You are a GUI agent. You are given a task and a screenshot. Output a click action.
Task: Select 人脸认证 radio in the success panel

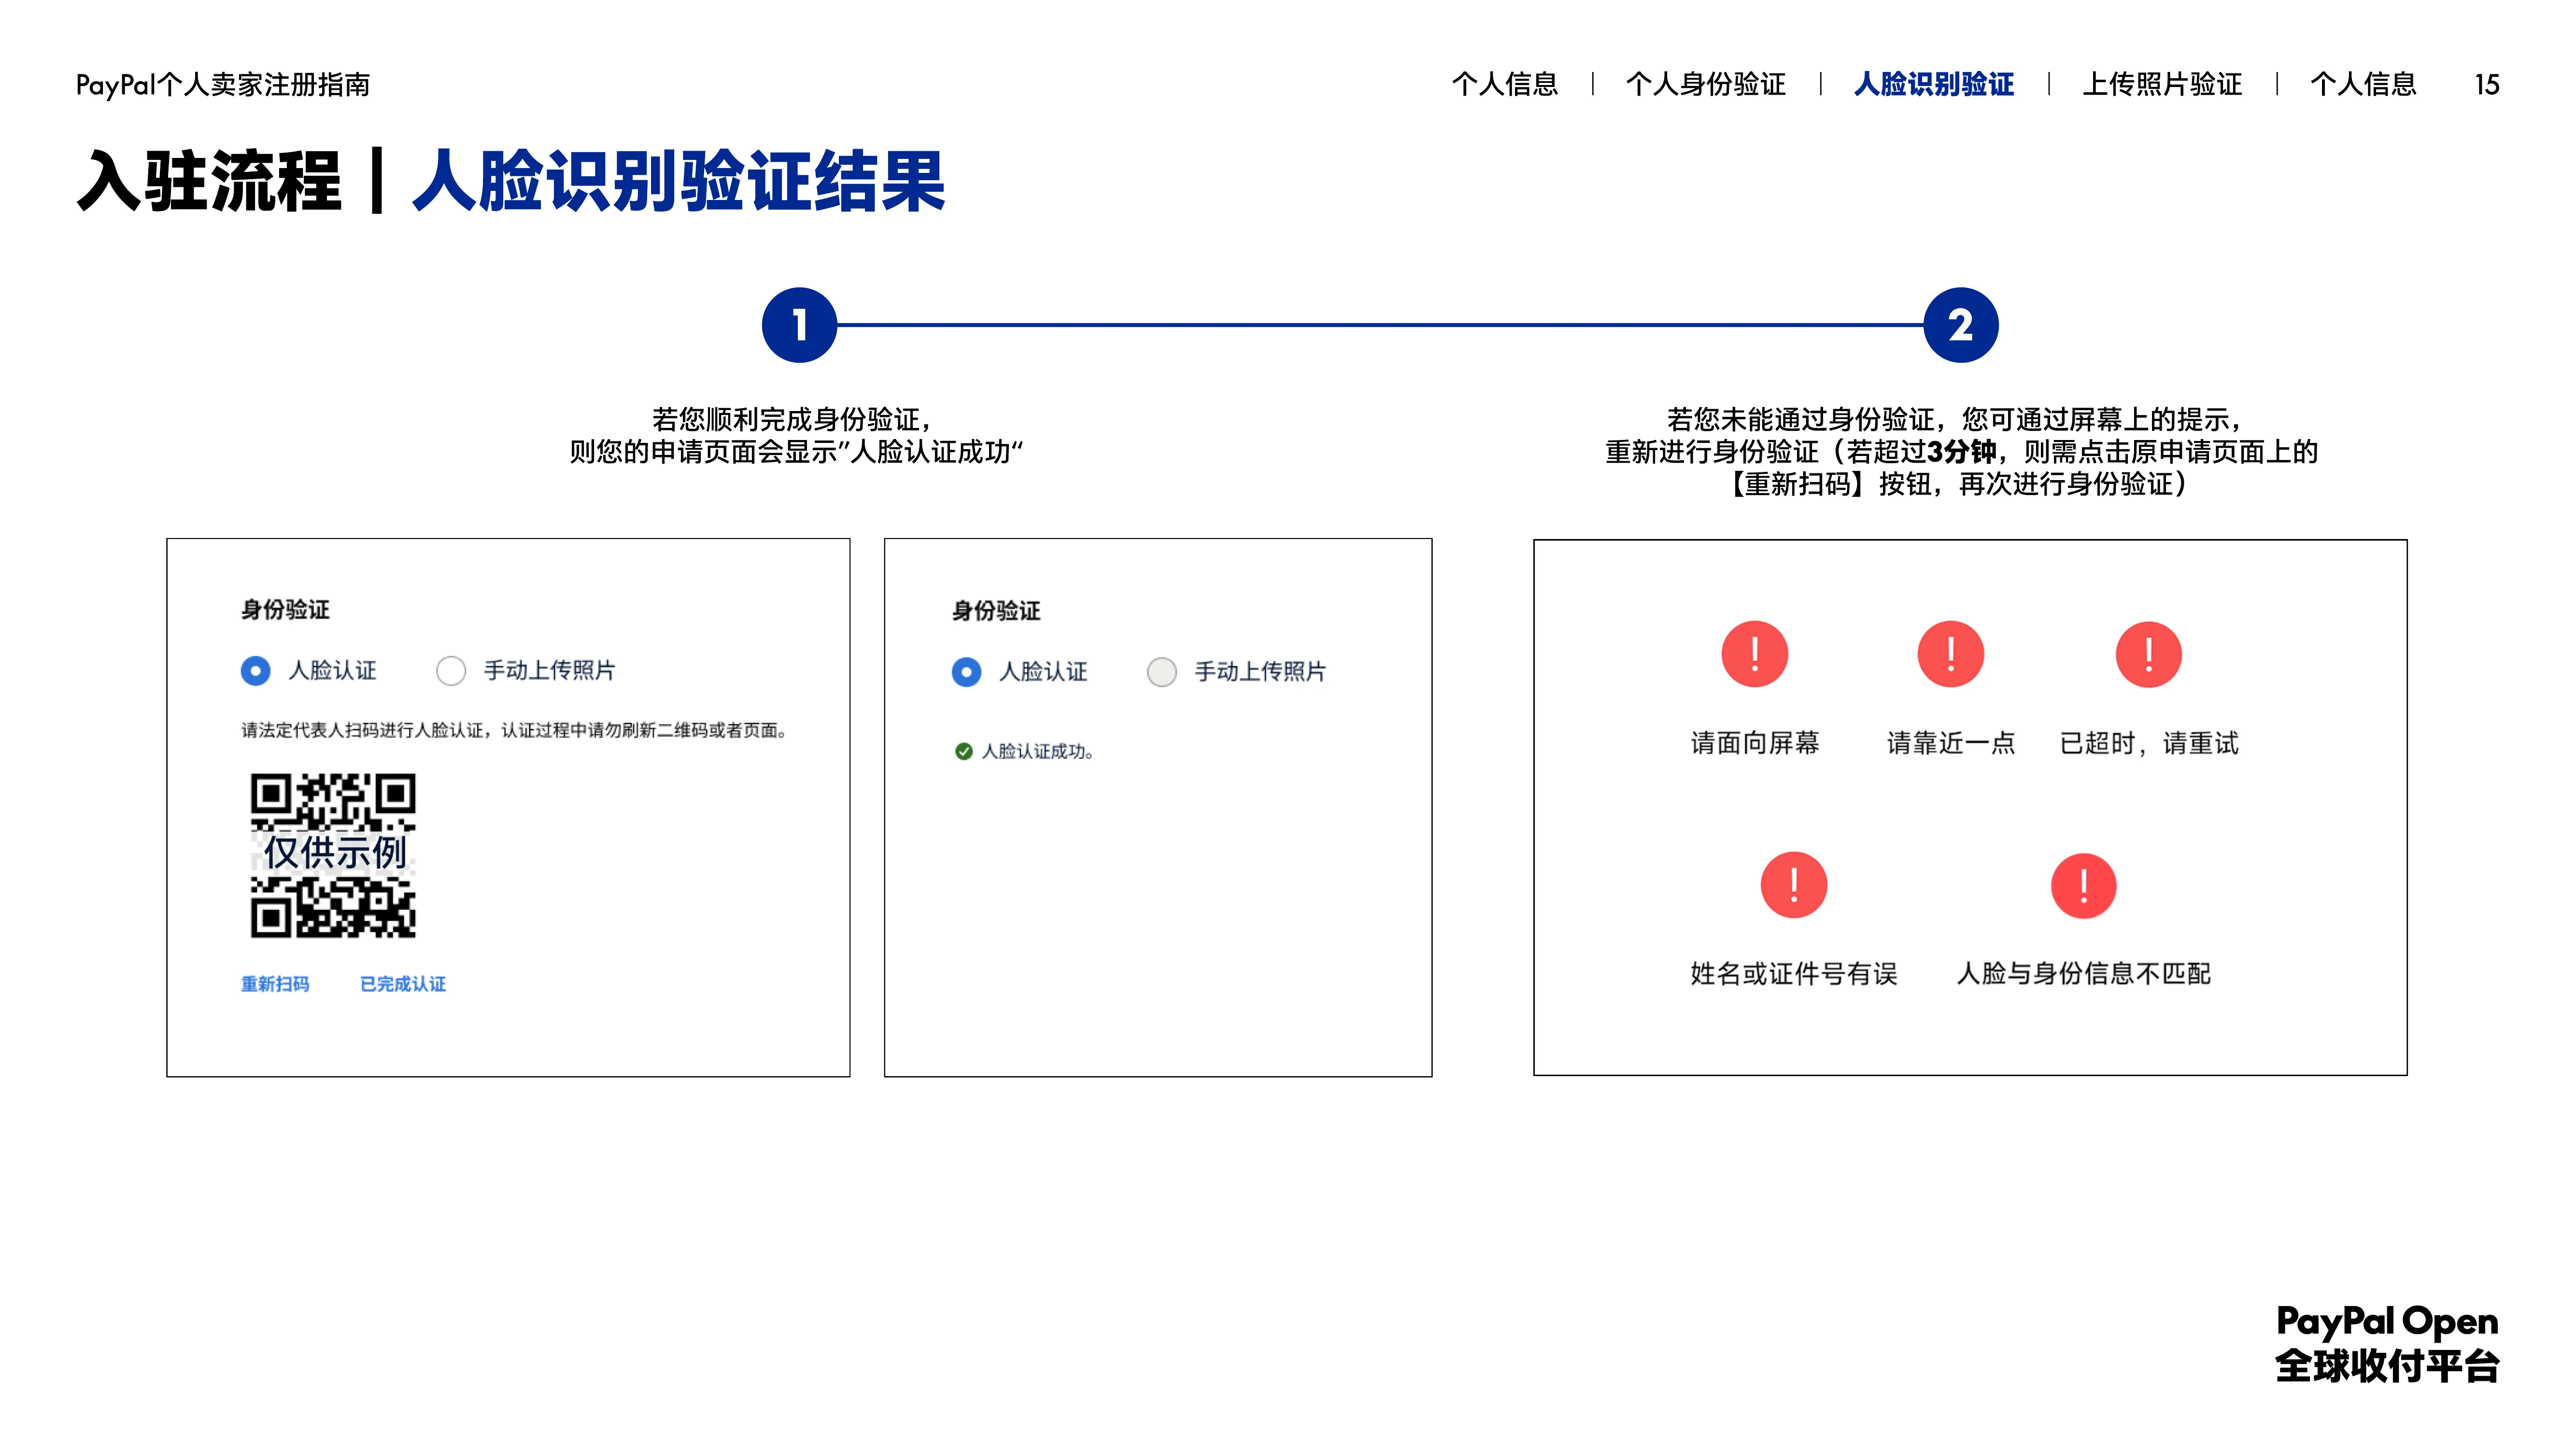pos(966,672)
